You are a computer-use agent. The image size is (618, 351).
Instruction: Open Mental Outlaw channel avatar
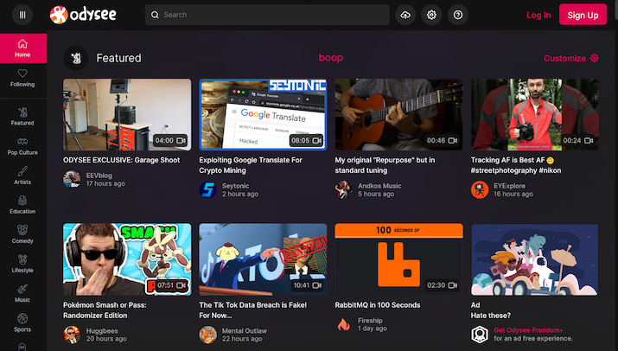pos(207,335)
